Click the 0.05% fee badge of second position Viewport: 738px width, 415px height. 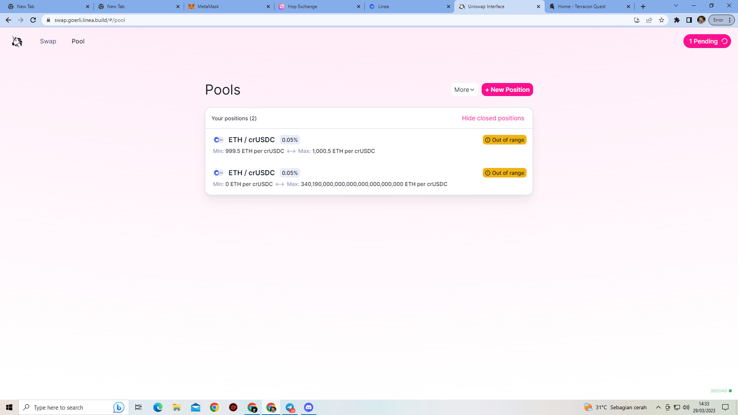(x=290, y=173)
